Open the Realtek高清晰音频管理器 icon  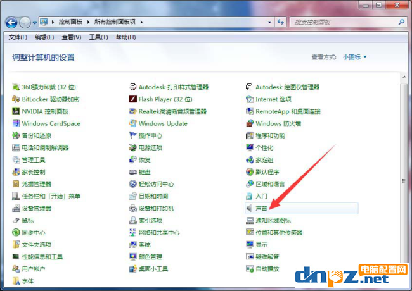132,111
